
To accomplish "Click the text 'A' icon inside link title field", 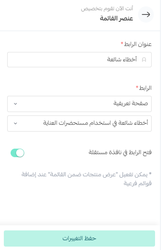I will (x=144, y=60).
